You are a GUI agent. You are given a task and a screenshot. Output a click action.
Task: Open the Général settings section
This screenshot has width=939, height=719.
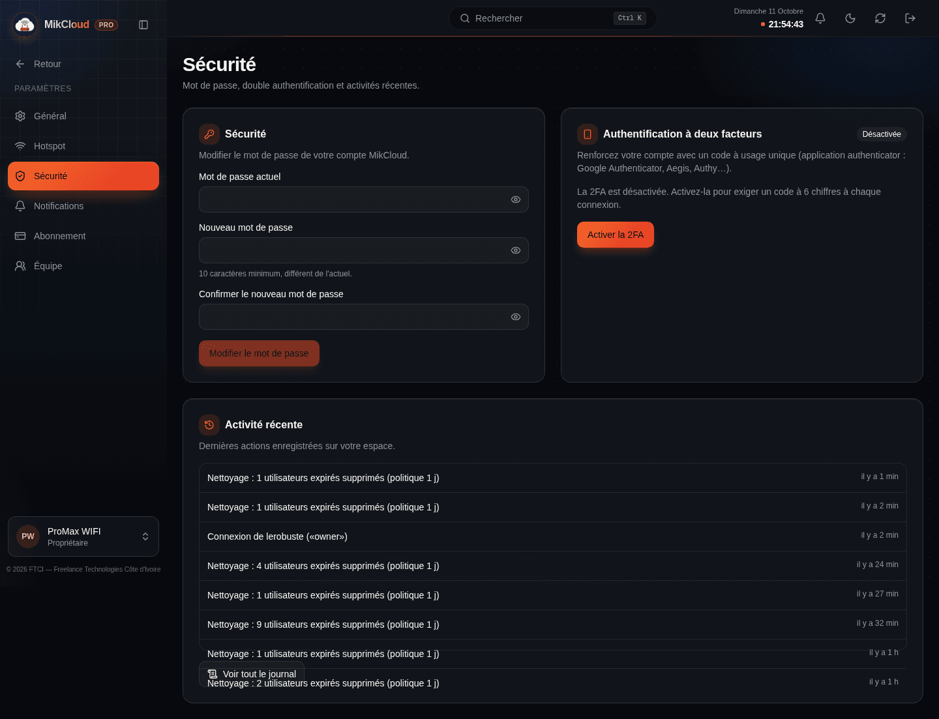83,116
